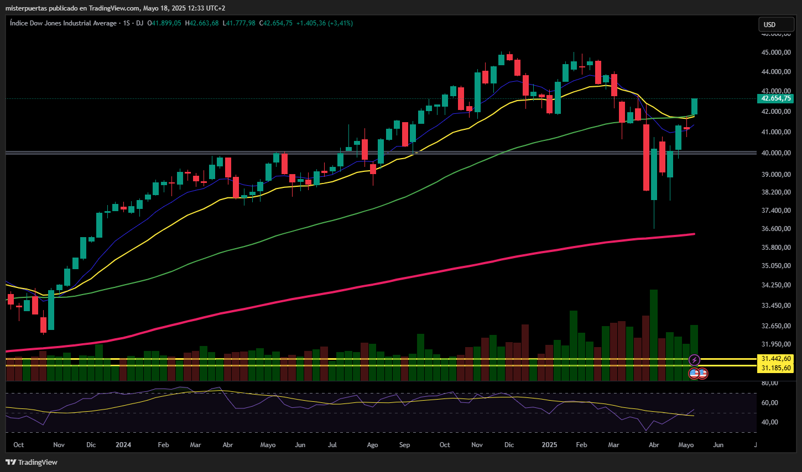Click the 2024 label on time axis
This screenshot has height=472, width=802.
point(123,445)
